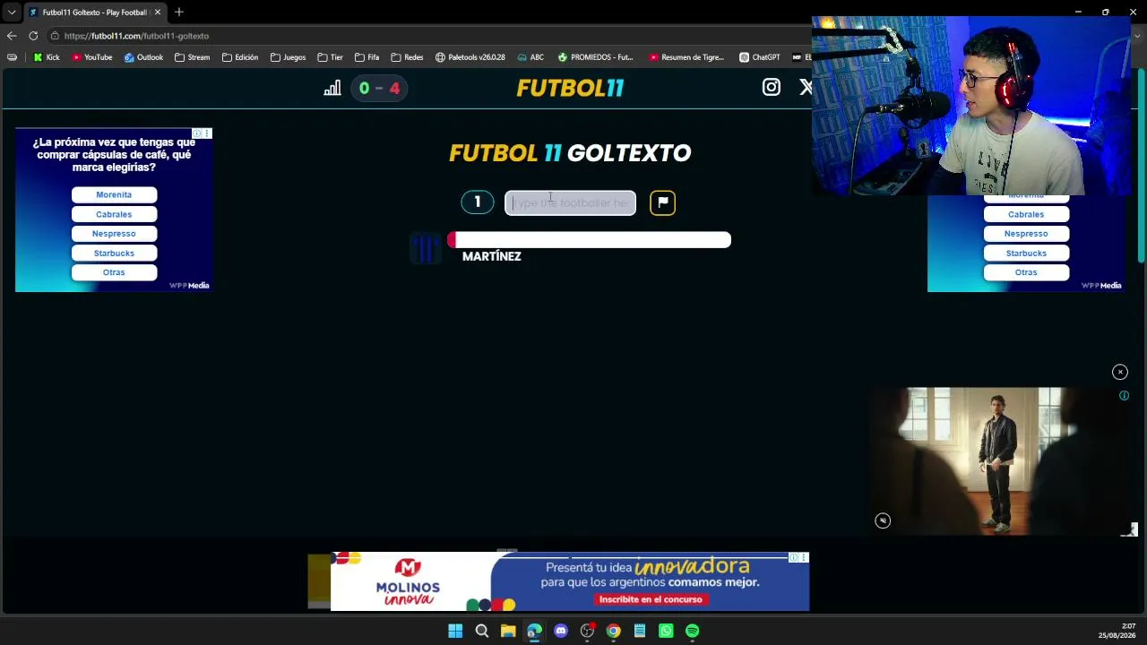
Task: Open the PROMIEDOS bookmark
Action: (x=595, y=57)
